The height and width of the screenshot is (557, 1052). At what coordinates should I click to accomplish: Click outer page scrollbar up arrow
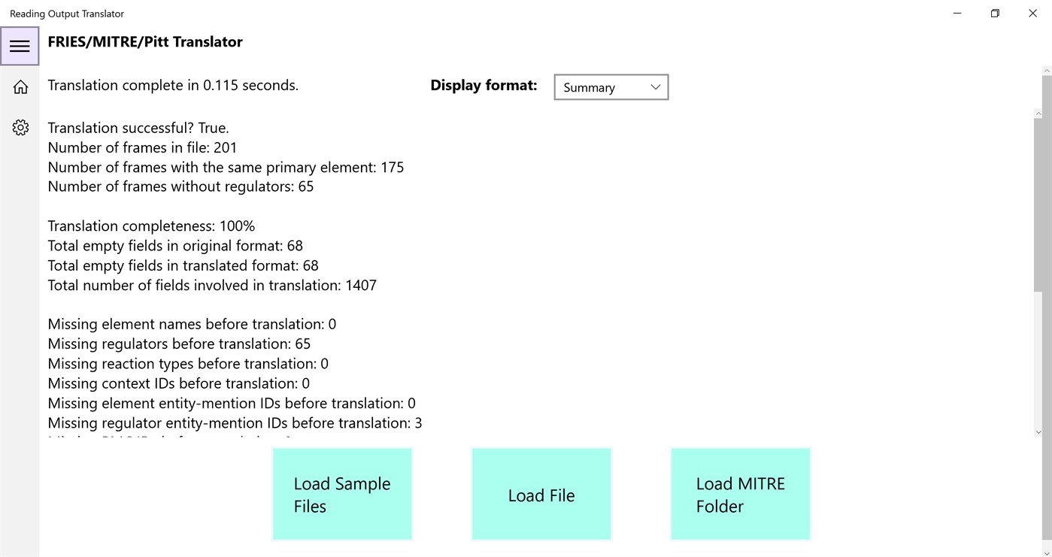1047,71
